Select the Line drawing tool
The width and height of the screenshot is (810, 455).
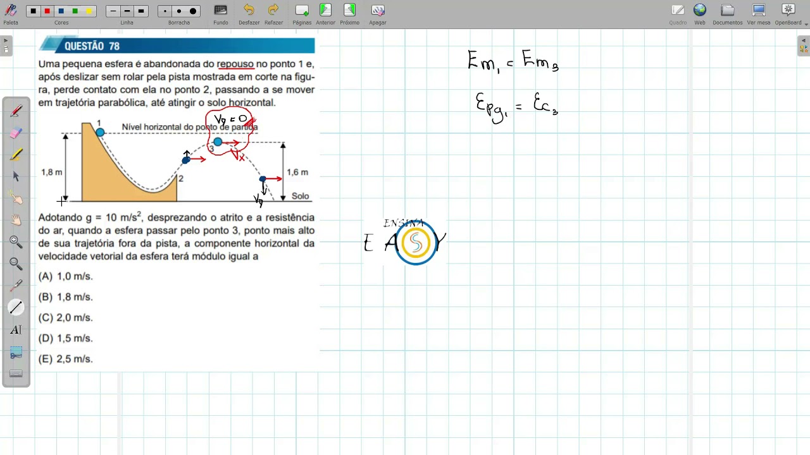16,307
